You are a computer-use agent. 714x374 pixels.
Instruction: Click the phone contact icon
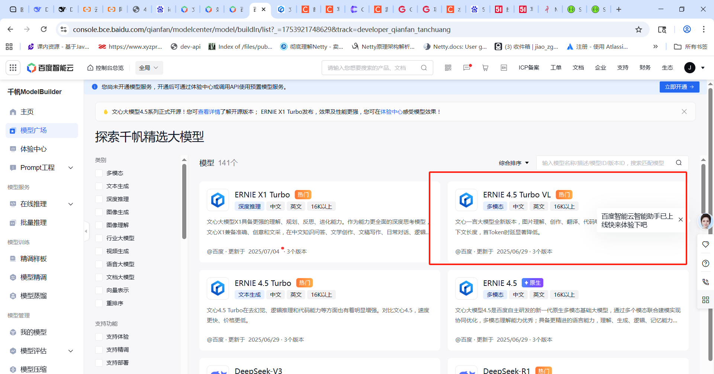click(x=705, y=282)
